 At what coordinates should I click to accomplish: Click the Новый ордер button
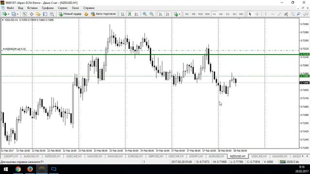[70, 14]
